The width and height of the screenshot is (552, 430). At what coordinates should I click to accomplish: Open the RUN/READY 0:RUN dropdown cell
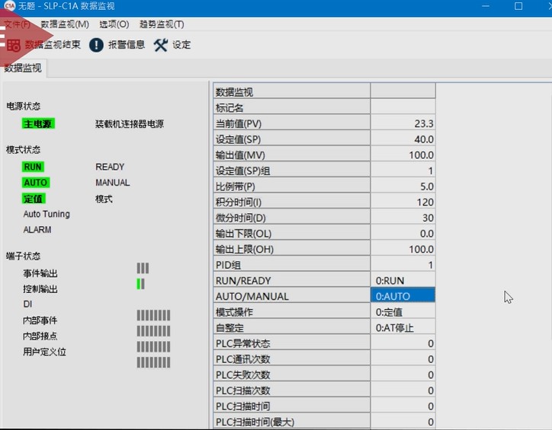coord(403,280)
